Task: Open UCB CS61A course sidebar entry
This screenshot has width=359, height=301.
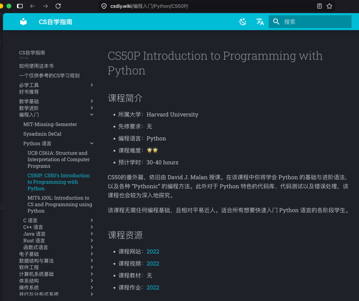Action: [59, 159]
